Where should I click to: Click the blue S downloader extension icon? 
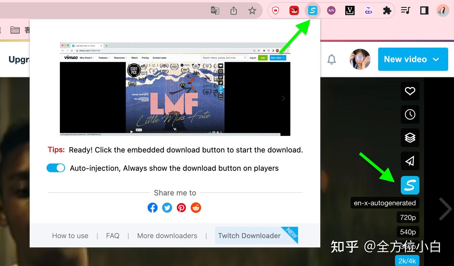[x=313, y=11]
